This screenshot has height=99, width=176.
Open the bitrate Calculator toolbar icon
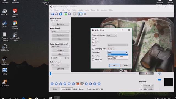tap(74, 14)
